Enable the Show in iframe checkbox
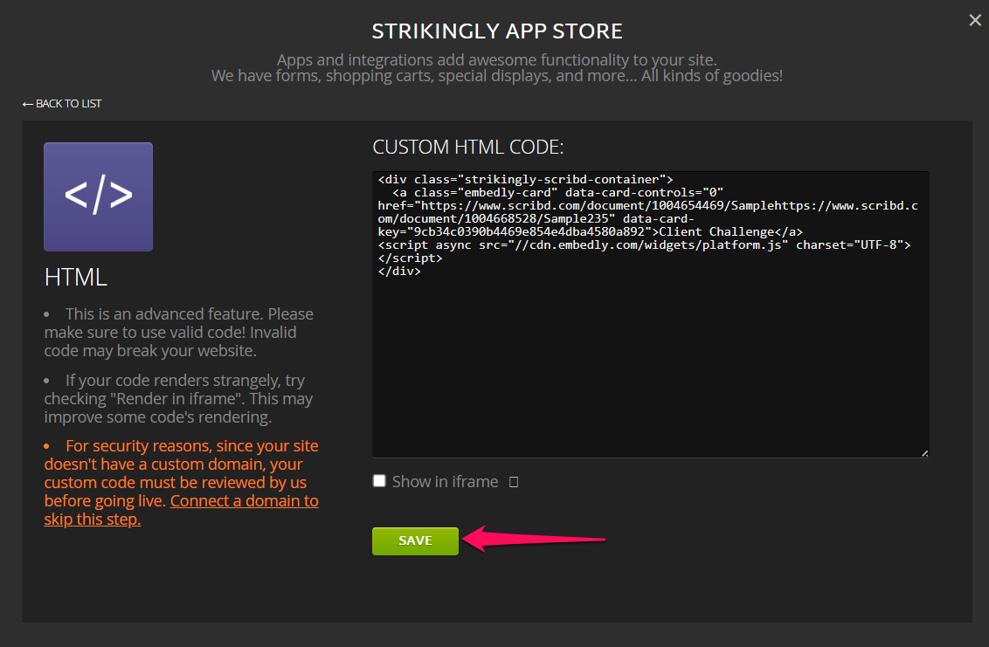Image resolution: width=989 pixels, height=647 pixels. point(379,481)
